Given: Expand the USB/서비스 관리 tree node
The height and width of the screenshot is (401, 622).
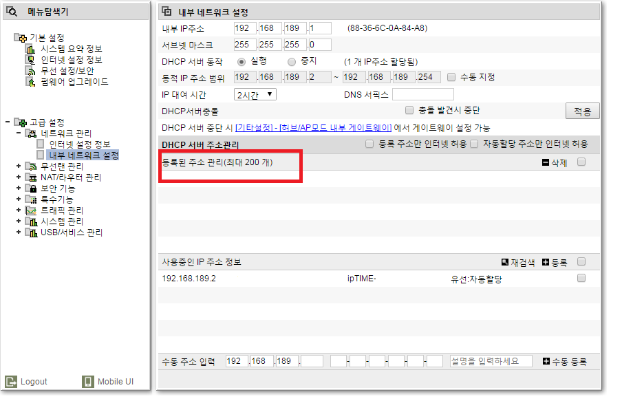Looking at the screenshot, I should pyautogui.click(x=19, y=232).
